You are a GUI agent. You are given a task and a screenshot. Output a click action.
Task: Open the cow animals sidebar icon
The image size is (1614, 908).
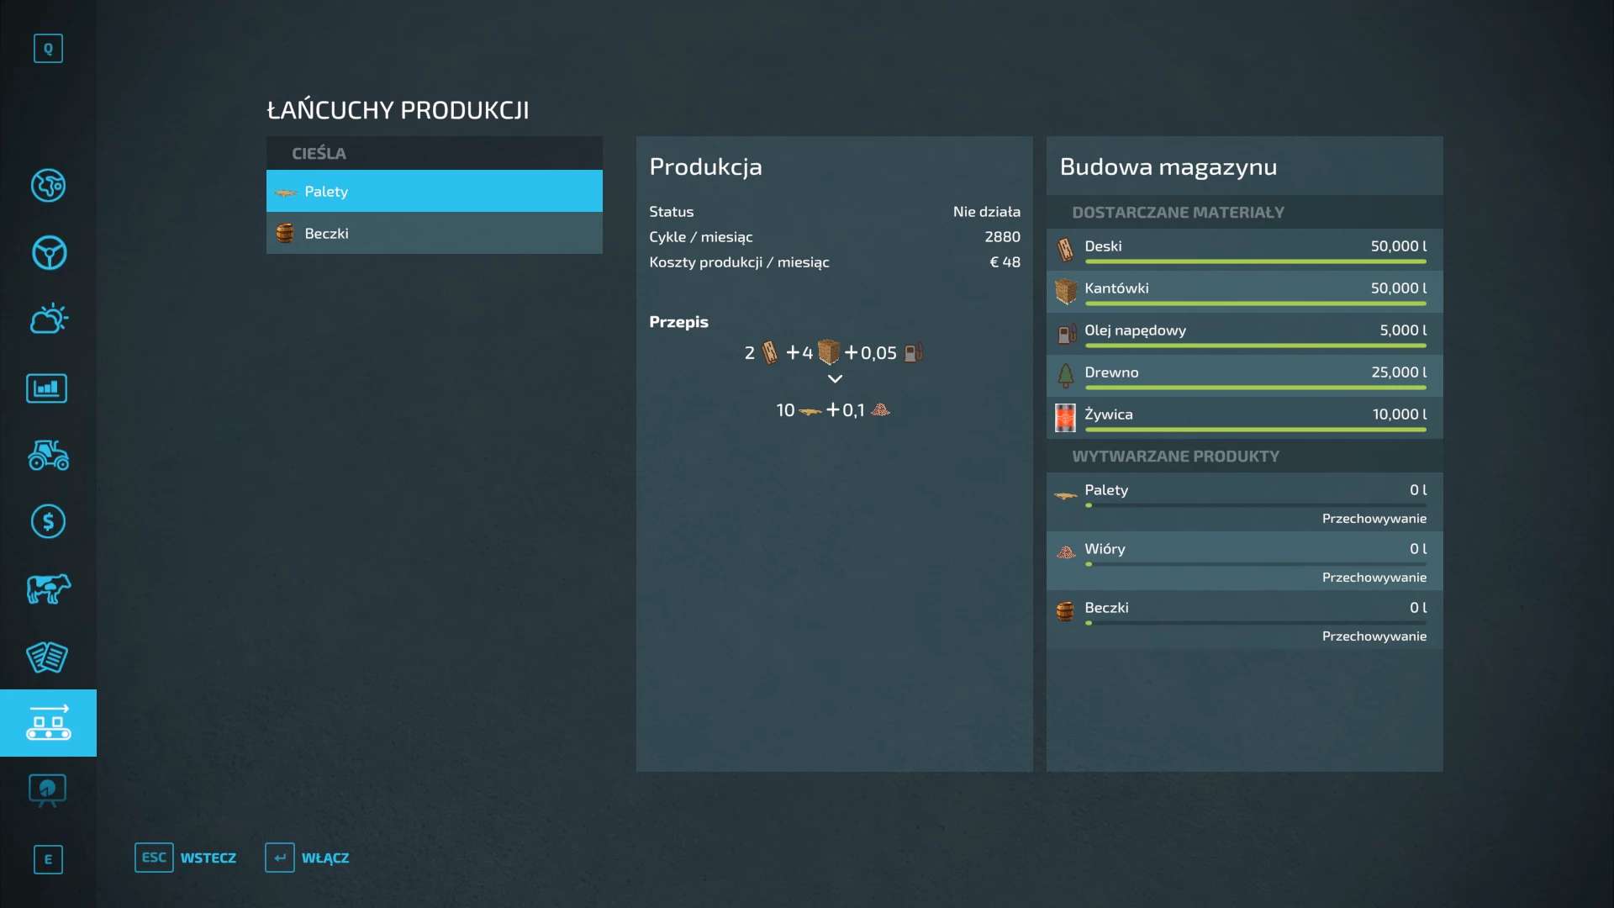click(x=48, y=589)
